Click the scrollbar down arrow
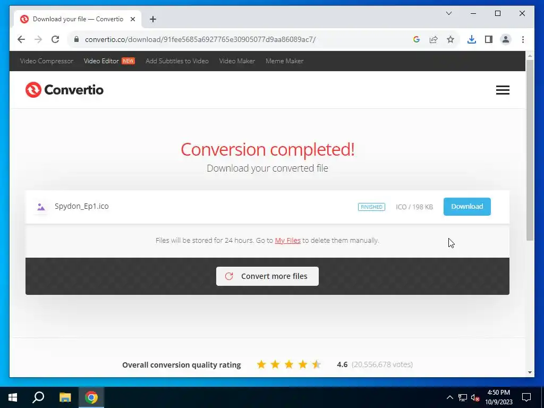544x408 pixels. (530, 372)
